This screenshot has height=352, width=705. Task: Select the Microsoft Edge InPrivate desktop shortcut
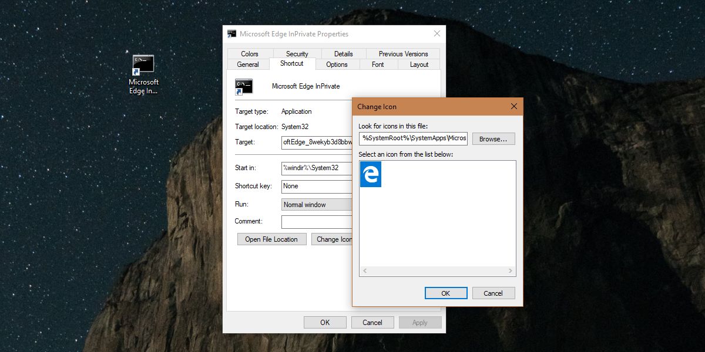(144, 75)
